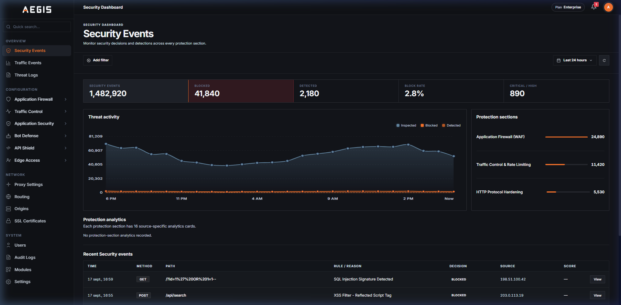Click the SSL Certificates lock icon
Viewport: 621px width, 305px height.
coord(8,221)
